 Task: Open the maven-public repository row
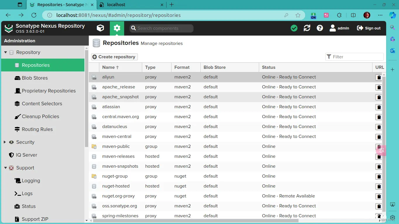tap(235, 146)
